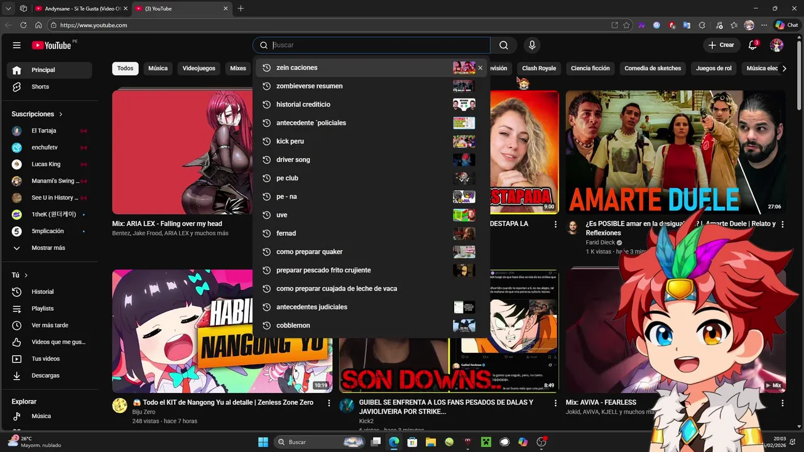
Task: Bookmark the page with the star icon
Action: pyautogui.click(x=626, y=25)
